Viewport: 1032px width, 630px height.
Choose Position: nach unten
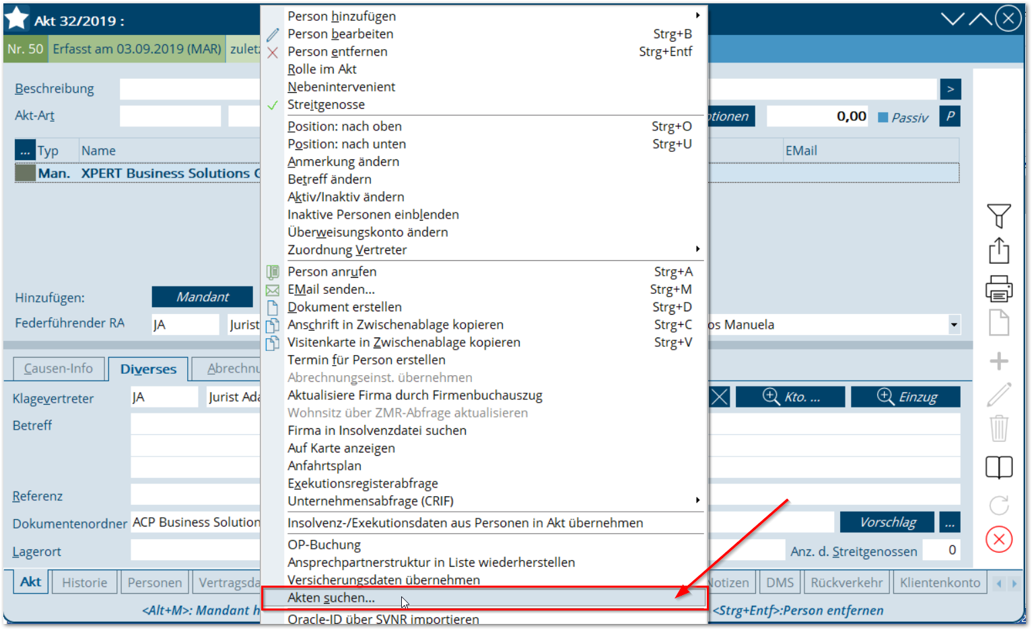click(484, 145)
